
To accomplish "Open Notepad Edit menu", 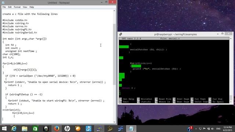I will (x=10, y=7).
